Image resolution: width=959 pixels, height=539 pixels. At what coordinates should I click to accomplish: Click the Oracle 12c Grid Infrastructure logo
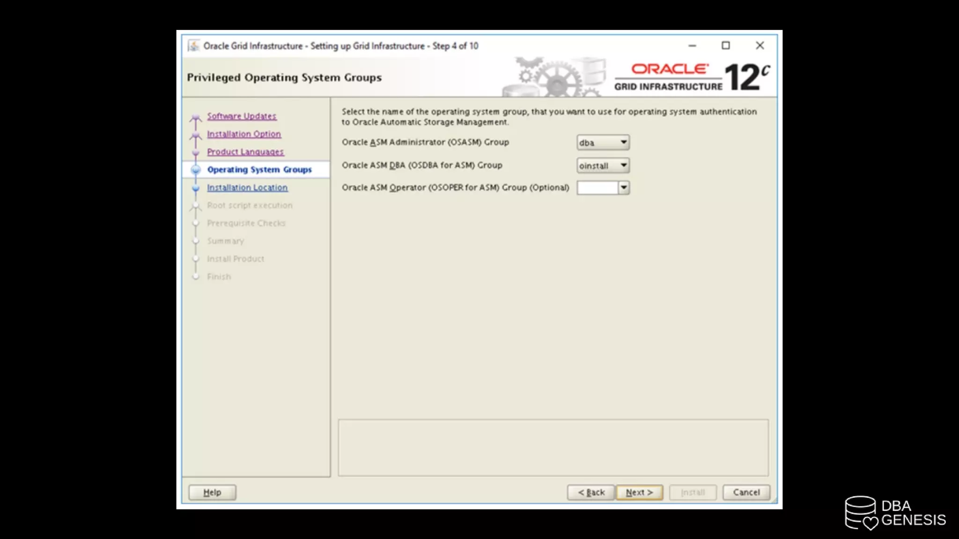click(x=692, y=77)
